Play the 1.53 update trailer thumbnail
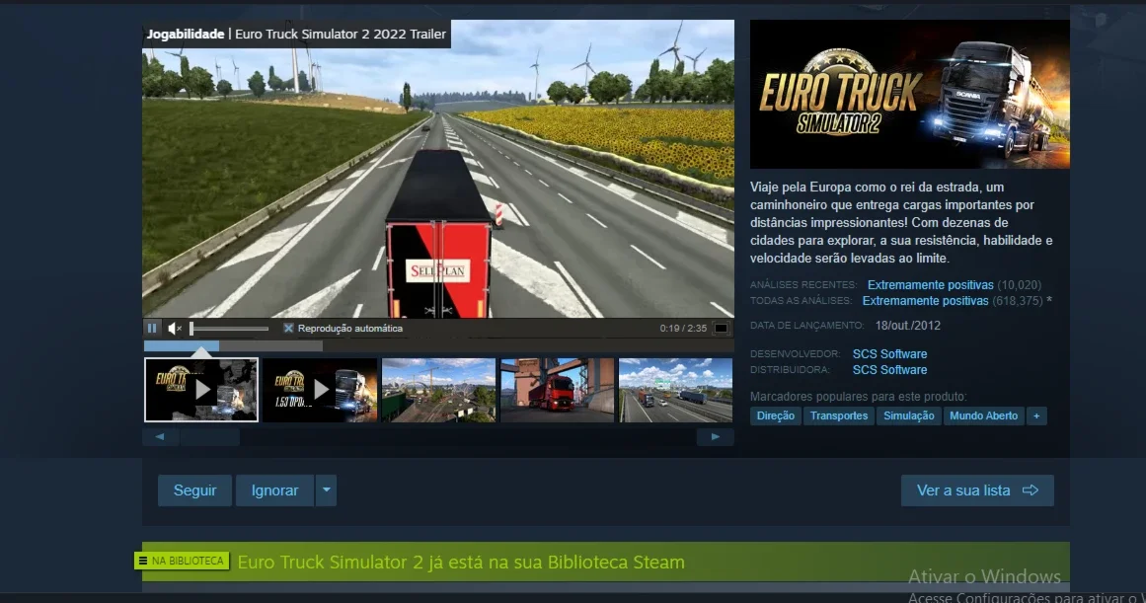The width and height of the screenshot is (1146, 603). pos(320,390)
